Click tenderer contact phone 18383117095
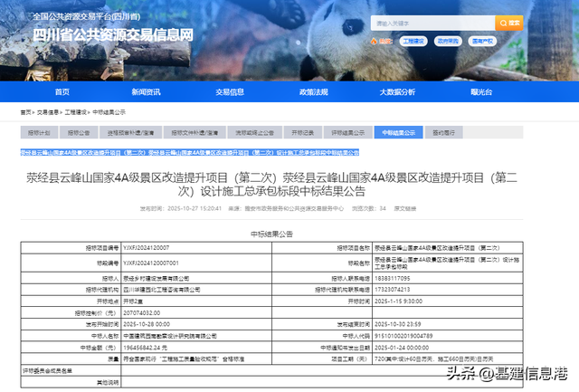The height and width of the screenshot is (392, 579). click(x=392, y=278)
